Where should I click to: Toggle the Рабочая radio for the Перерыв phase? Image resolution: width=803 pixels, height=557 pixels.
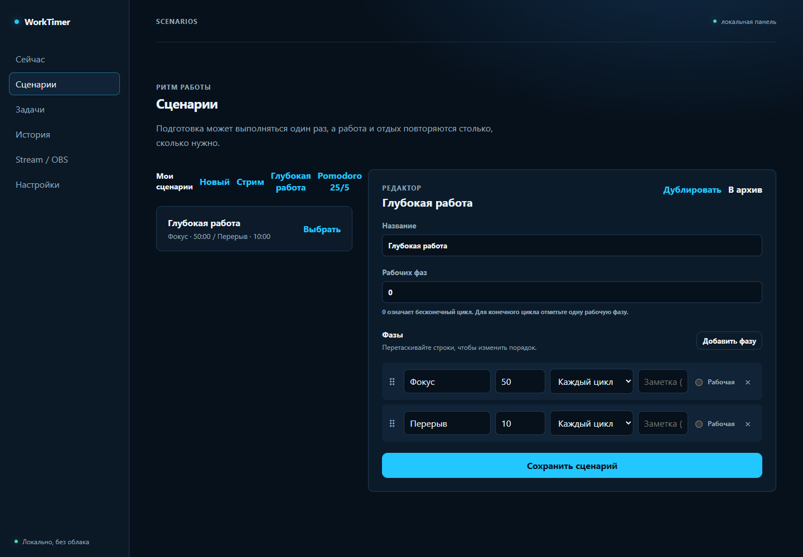[699, 424]
